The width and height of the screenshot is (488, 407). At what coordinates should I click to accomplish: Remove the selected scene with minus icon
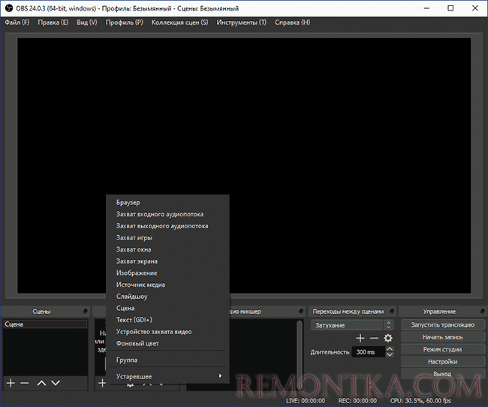pos(25,383)
